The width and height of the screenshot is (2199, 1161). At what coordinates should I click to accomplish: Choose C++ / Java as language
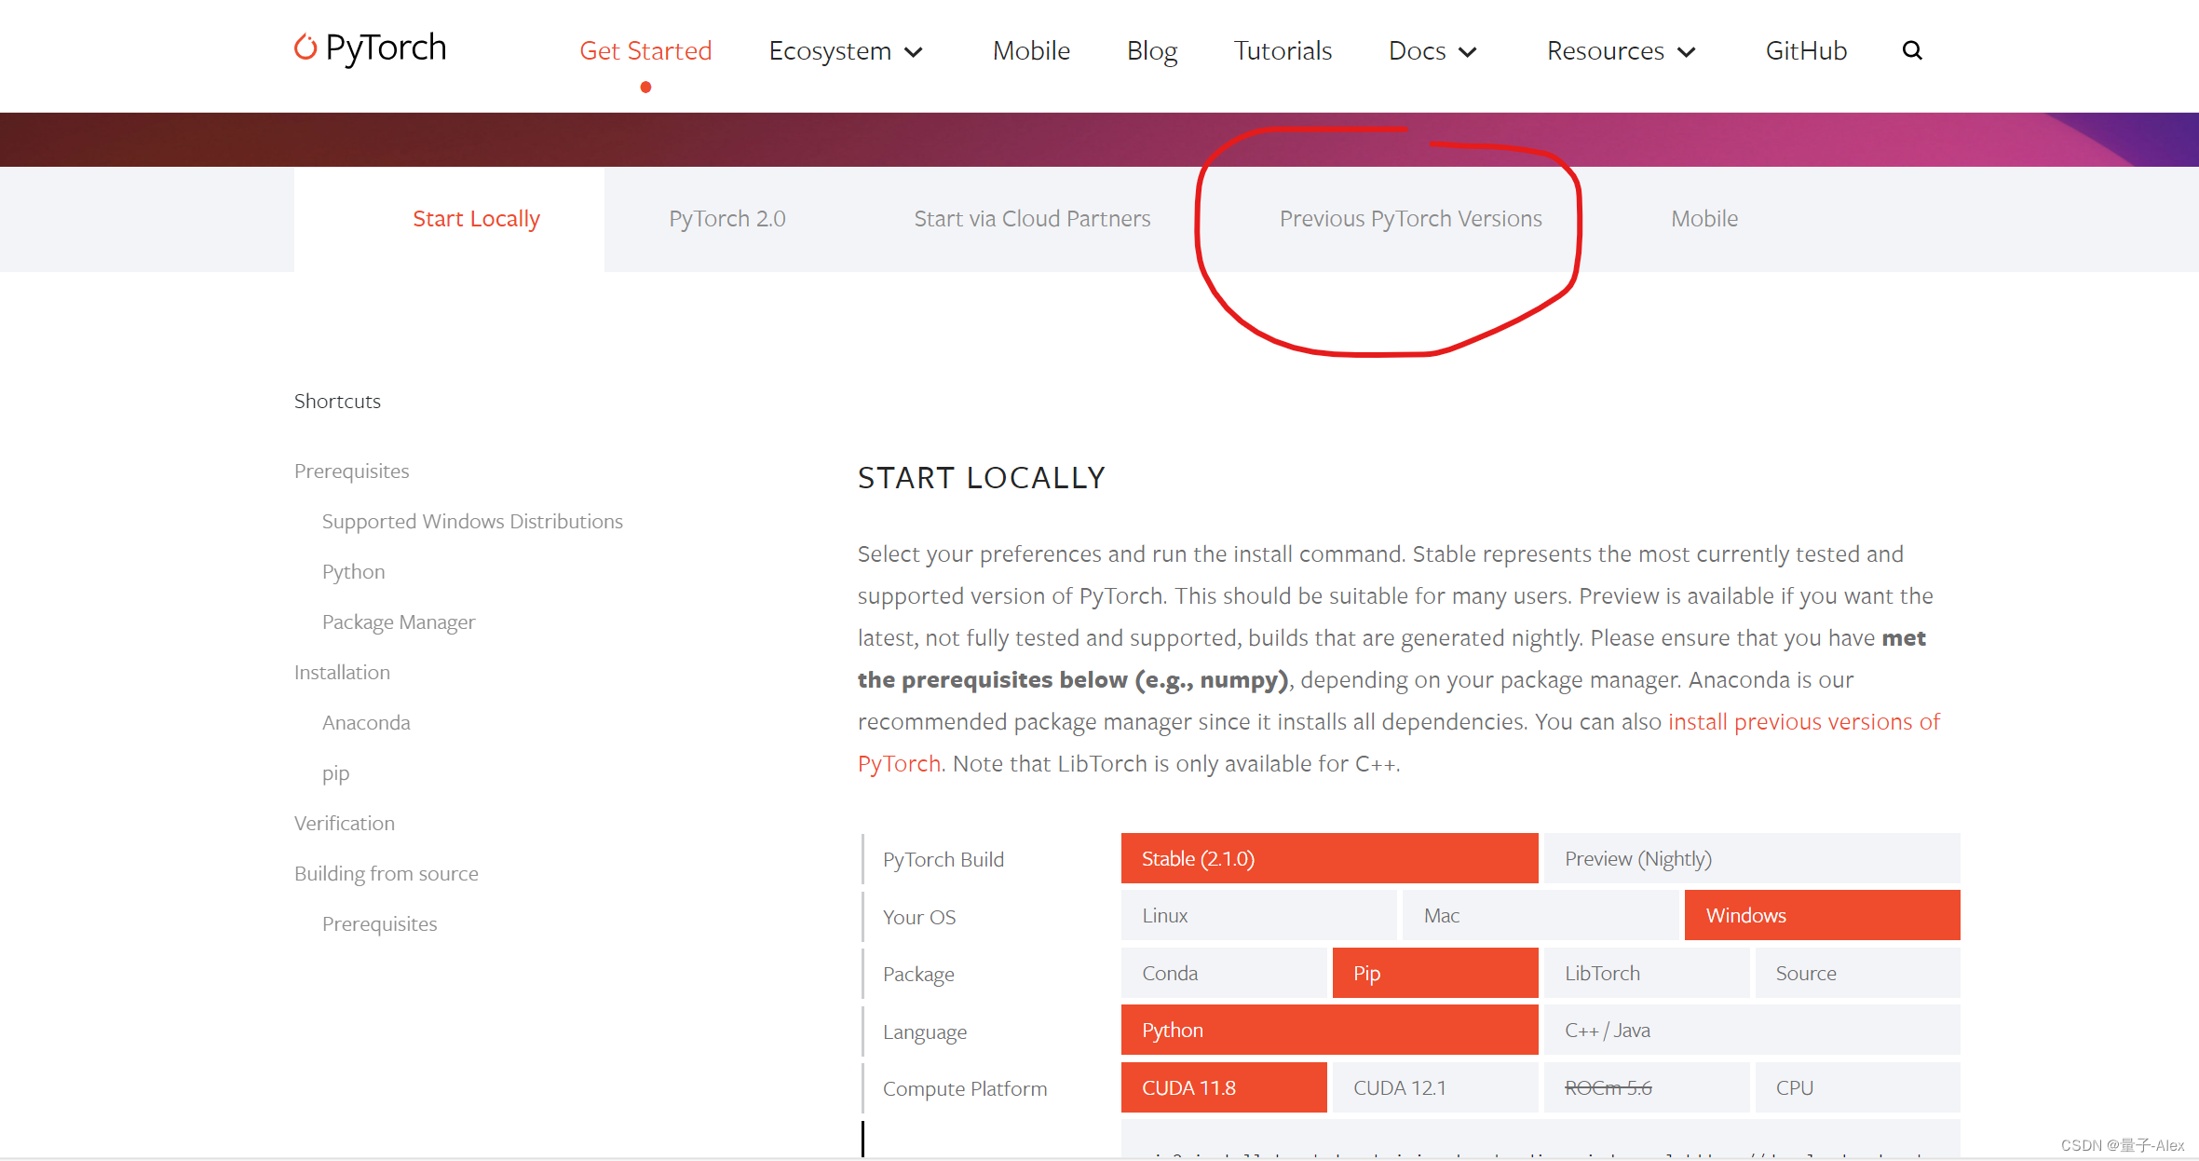(1752, 1030)
